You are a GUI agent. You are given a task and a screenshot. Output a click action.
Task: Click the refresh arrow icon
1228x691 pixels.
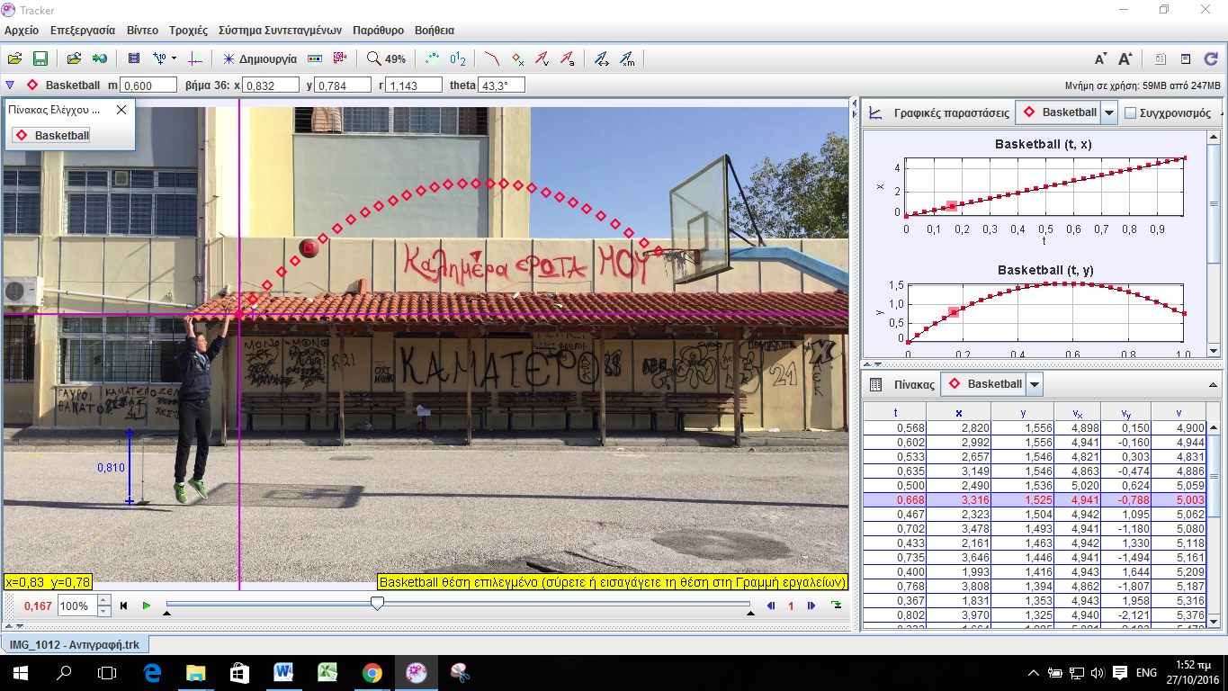[1211, 58]
